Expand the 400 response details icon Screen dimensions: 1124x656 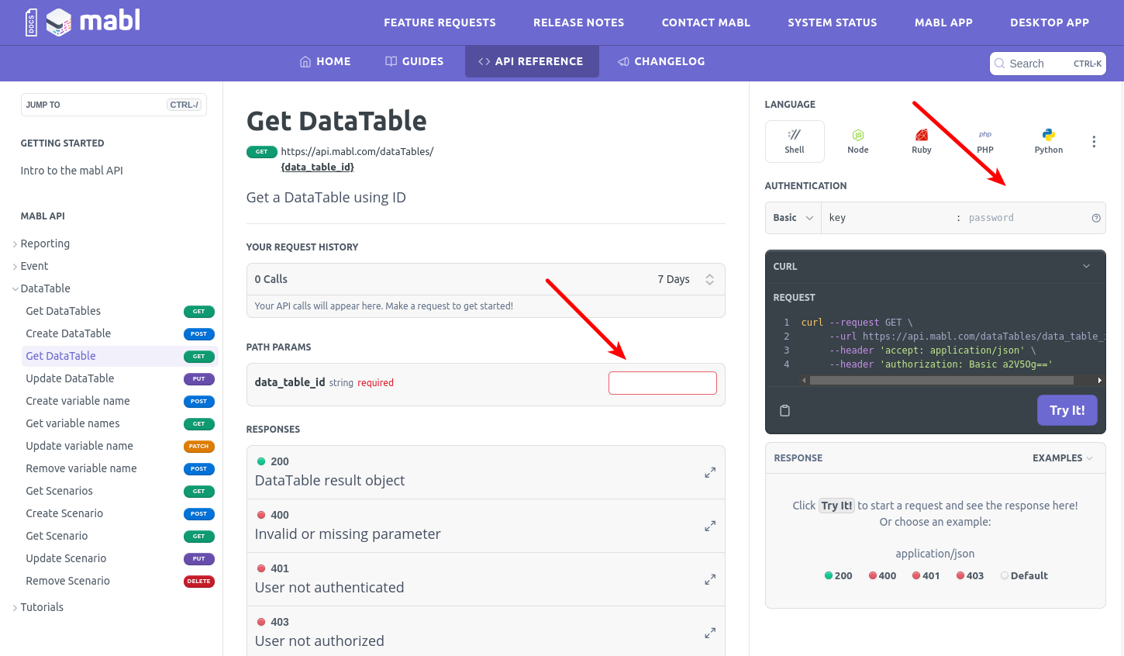click(x=709, y=526)
